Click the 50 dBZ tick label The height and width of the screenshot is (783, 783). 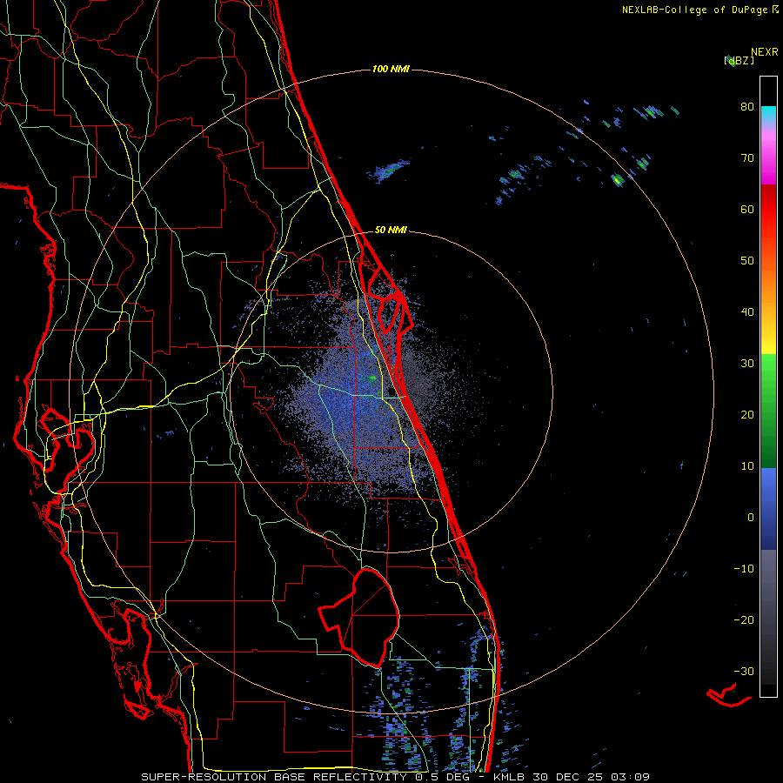[747, 261]
